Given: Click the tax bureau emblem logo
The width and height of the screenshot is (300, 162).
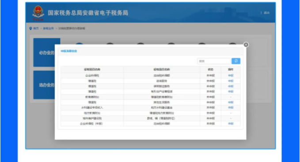Looking at the screenshot, I should click(x=38, y=13).
